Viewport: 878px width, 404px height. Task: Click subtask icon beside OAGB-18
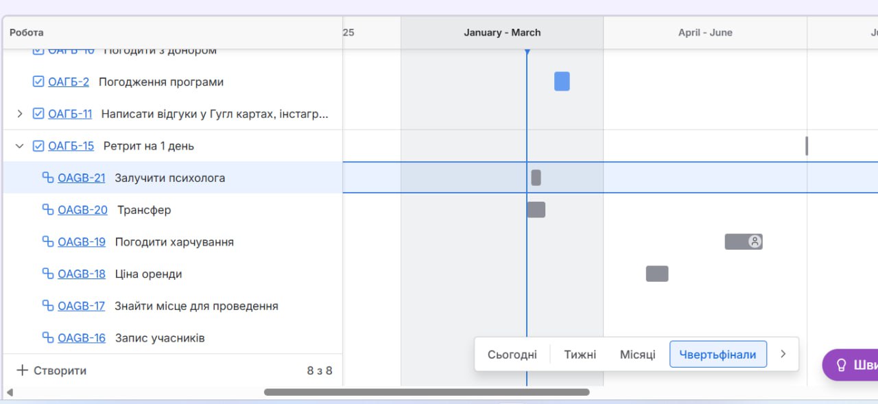point(48,274)
